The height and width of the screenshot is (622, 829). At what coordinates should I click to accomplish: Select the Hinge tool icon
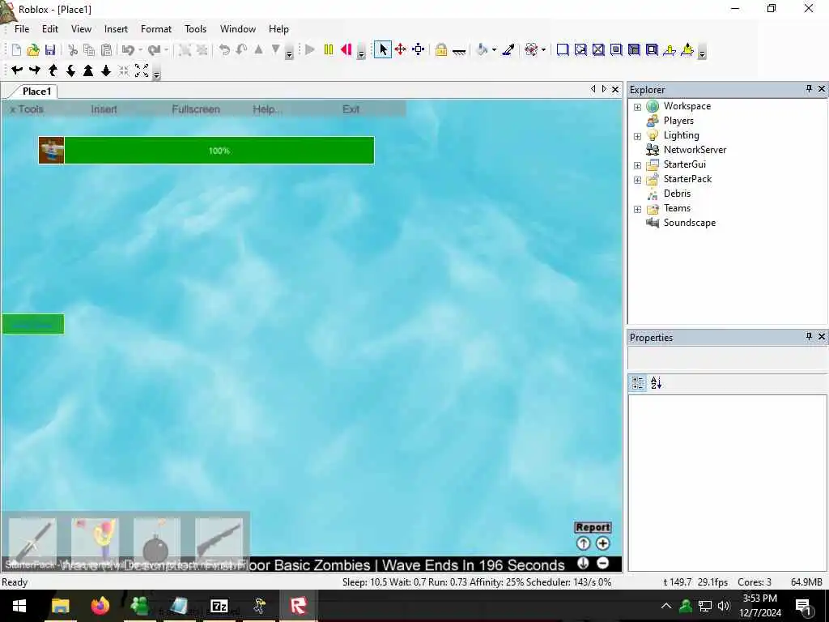[670, 49]
